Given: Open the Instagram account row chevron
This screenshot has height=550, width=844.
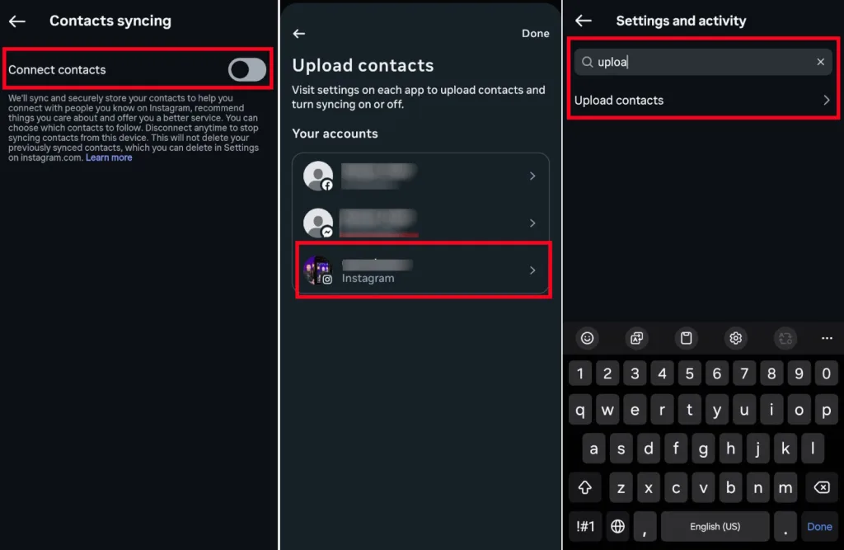Looking at the screenshot, I should (532, 270).
